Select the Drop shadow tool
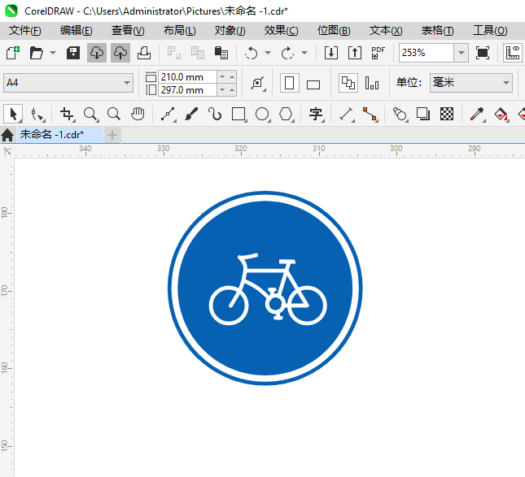 click(x=423, y=115)
